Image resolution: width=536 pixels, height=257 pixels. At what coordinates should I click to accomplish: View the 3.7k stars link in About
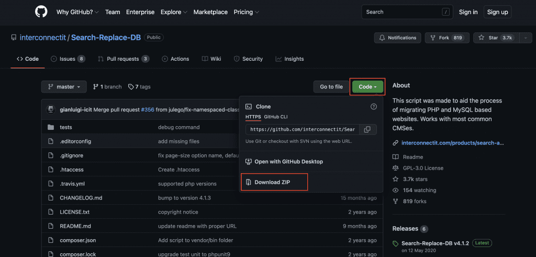click(x=410, y=179)
